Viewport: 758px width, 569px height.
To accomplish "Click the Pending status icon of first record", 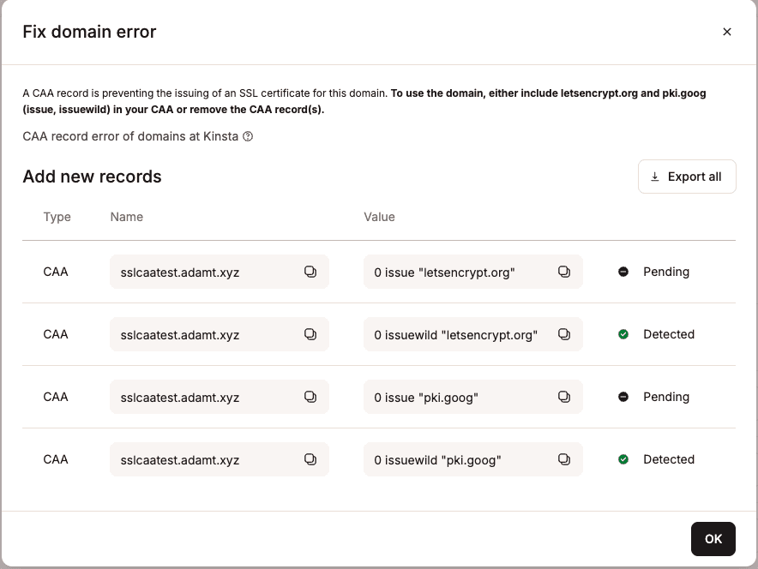I will [623, 271].
